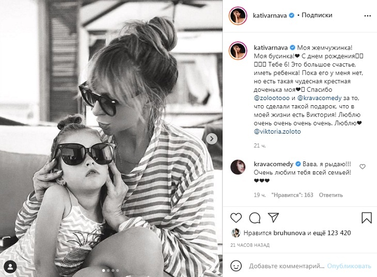Open three-dot more options menu
Screen dimensions: 377x277
(367, 16)
